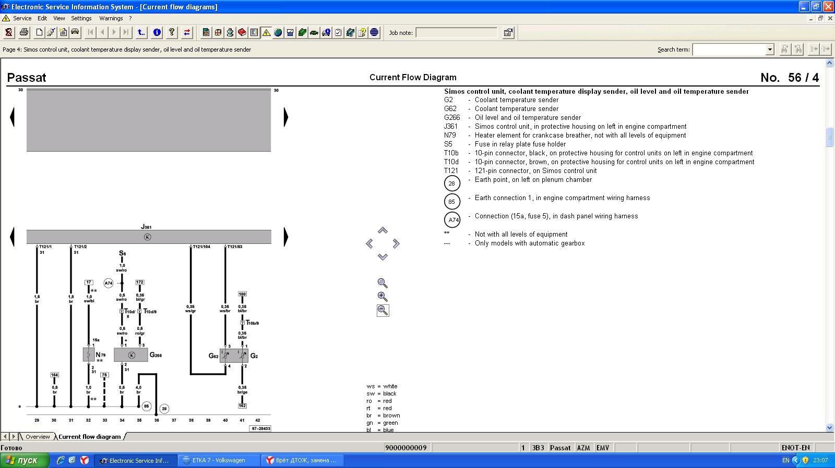Click the J361 control unit strip

coord(149,237)
